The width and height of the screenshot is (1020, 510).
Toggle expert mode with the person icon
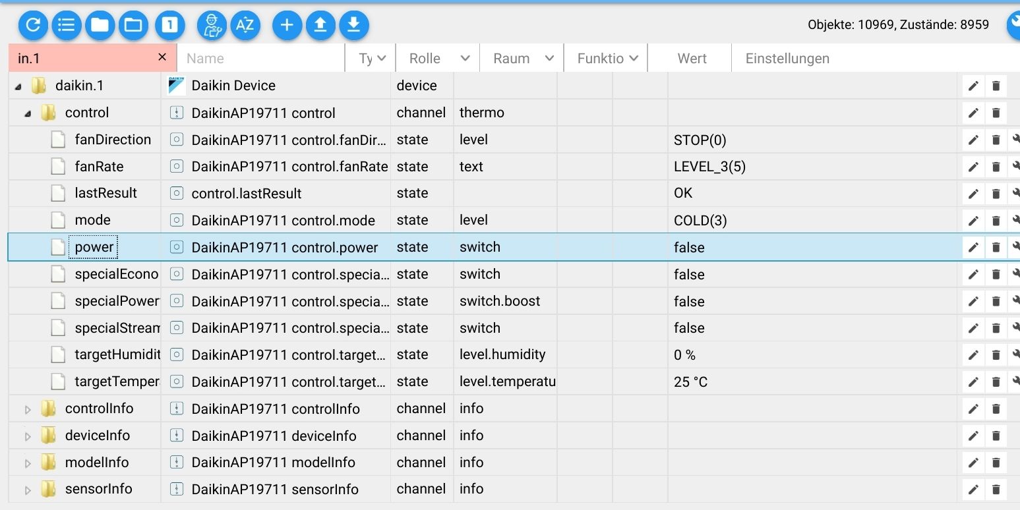212,26
